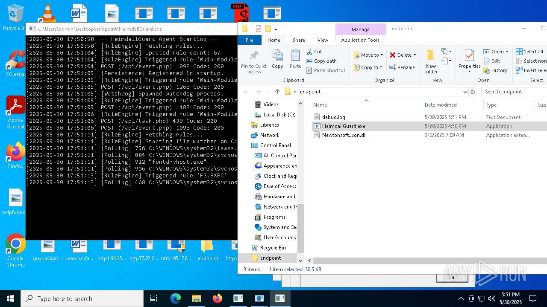Viewport: 547px width, 307px height.
Task: Show hidden system tray icons
Action: coord(461,298)
